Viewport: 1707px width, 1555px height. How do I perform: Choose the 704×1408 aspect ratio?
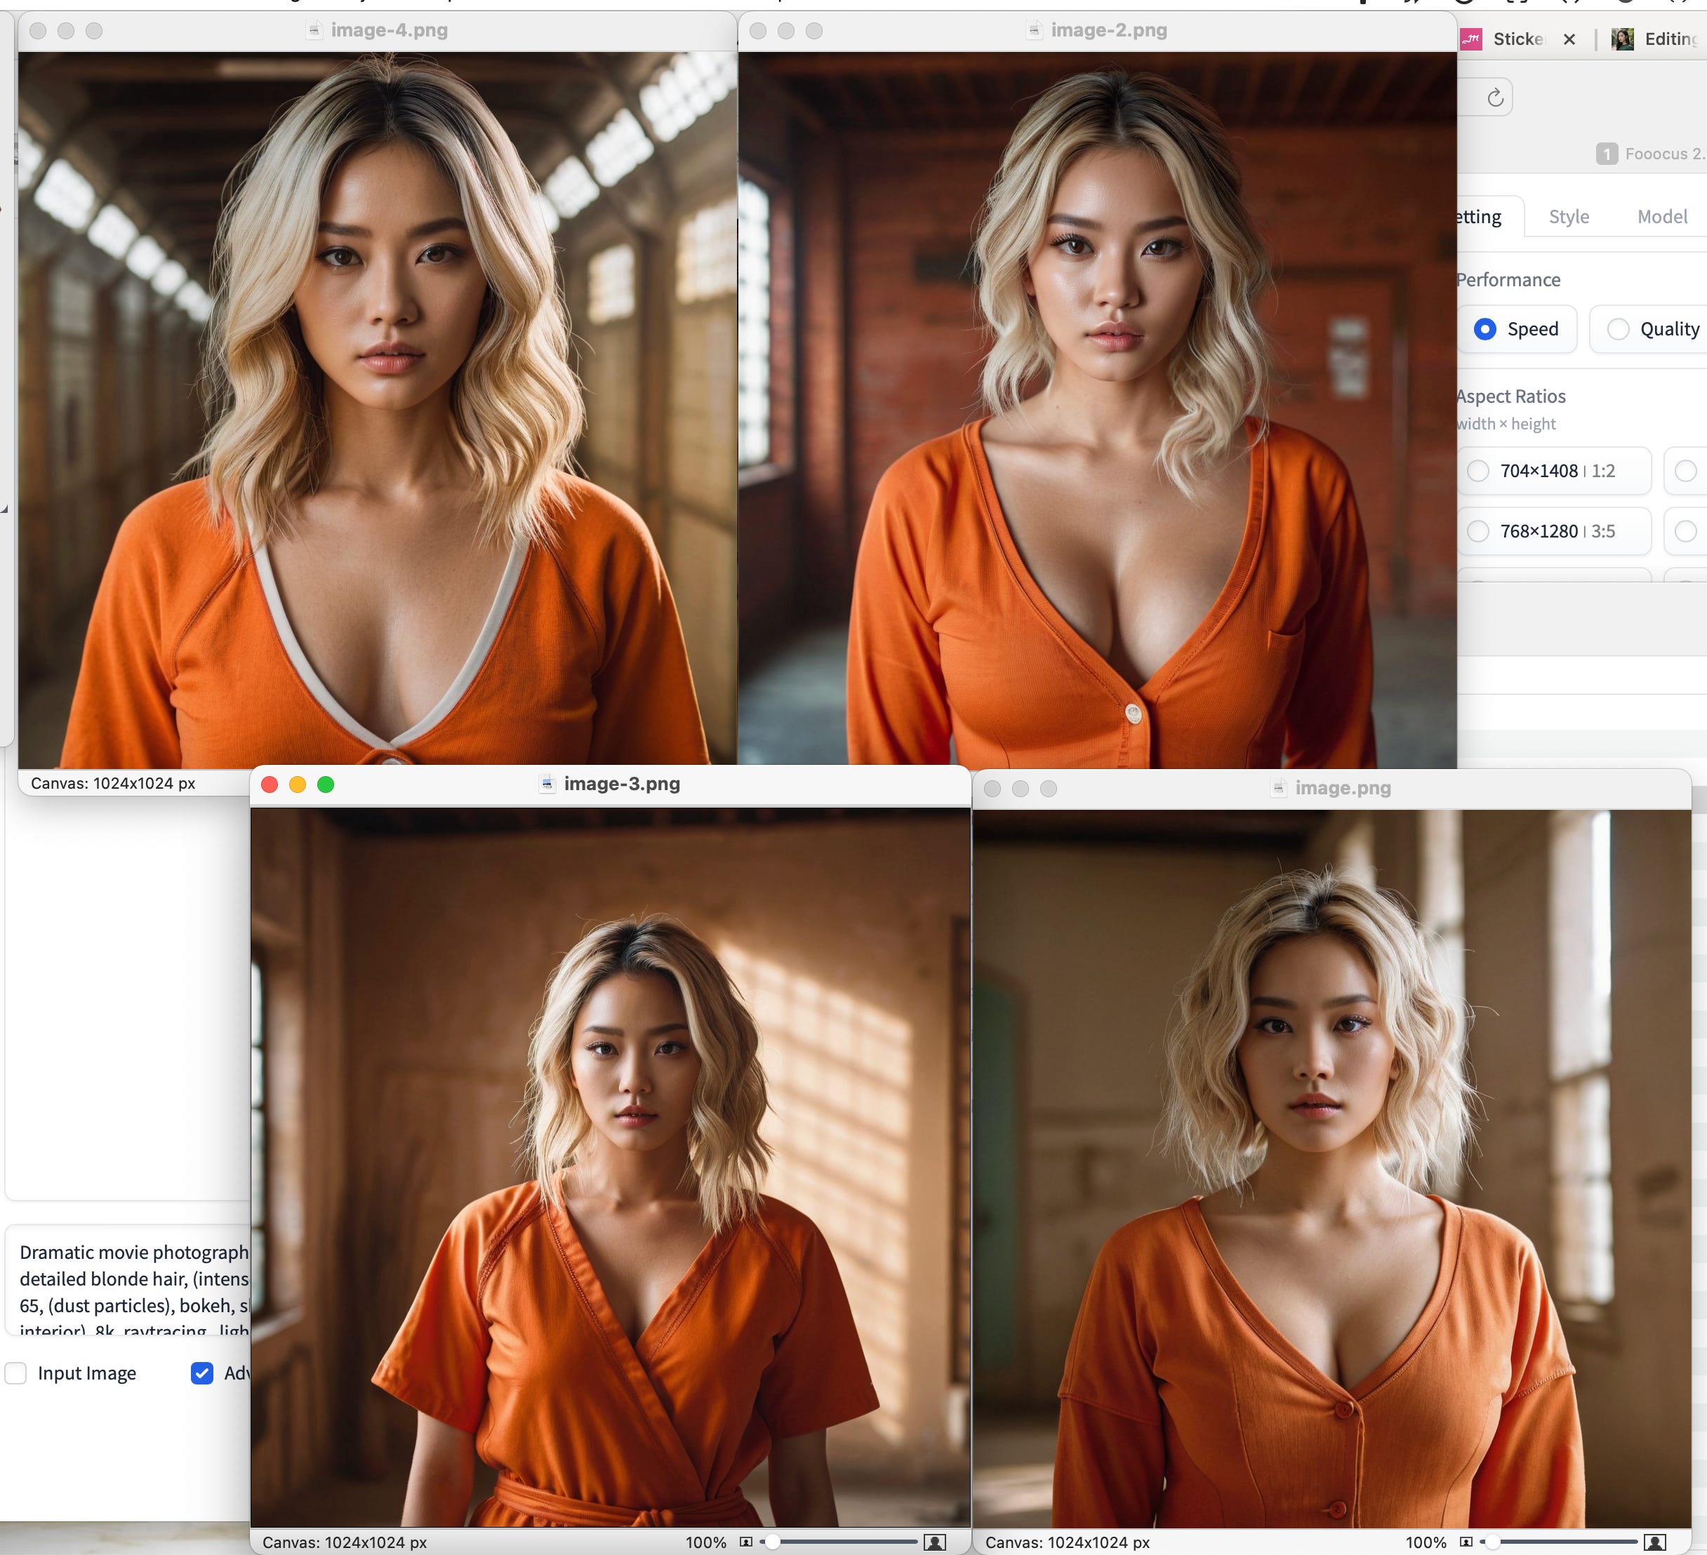(1478, 471)
